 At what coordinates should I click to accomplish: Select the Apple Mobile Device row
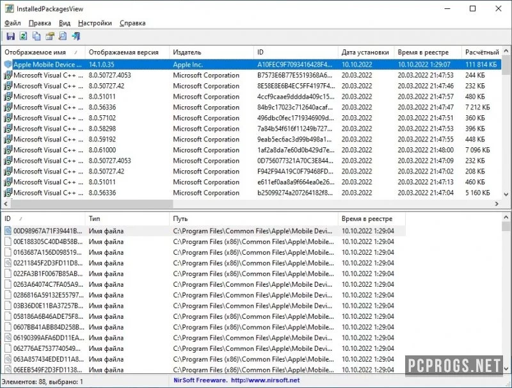pos(252,64)
